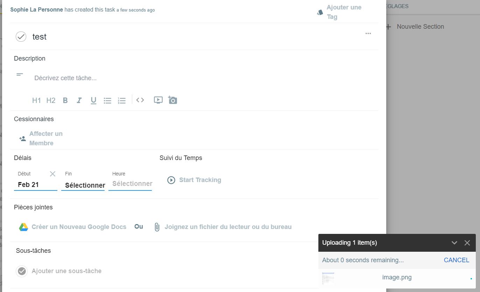
Task: Click the Décrivez cette tâche description field
Action: 65,78
